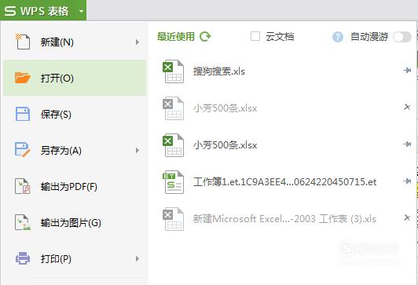The height and width of the screenshot is (285, 418).
Task: Expand the 新建(N) submenu arrow
Action: point(137,42)
